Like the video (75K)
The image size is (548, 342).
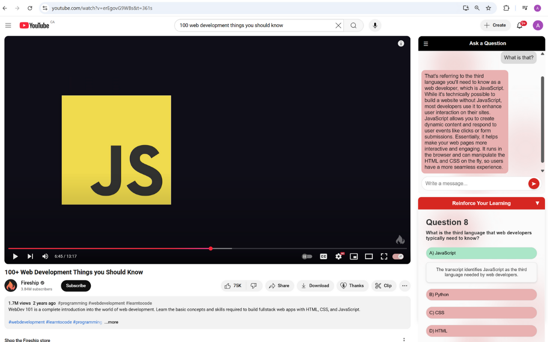[x=233, y=286]
